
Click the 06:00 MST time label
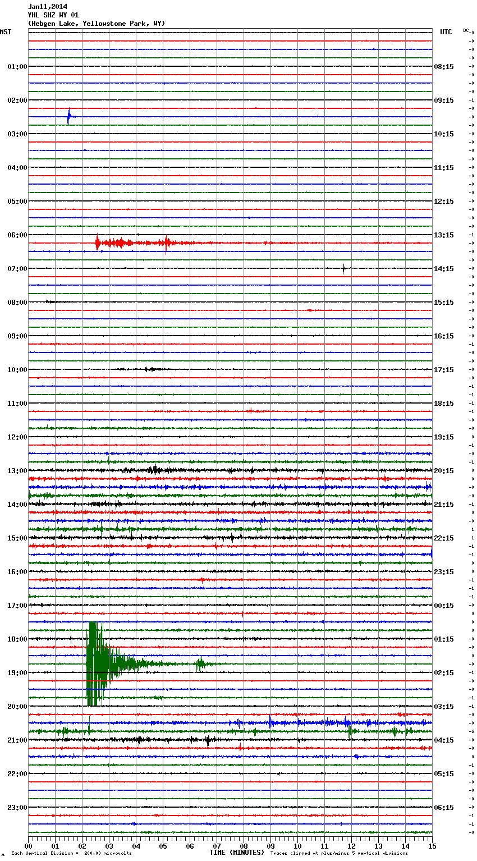click(x=17, y=235)
